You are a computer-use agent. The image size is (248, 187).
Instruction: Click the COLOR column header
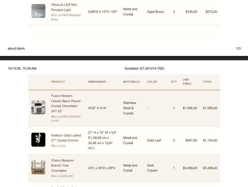coord(152,82)
